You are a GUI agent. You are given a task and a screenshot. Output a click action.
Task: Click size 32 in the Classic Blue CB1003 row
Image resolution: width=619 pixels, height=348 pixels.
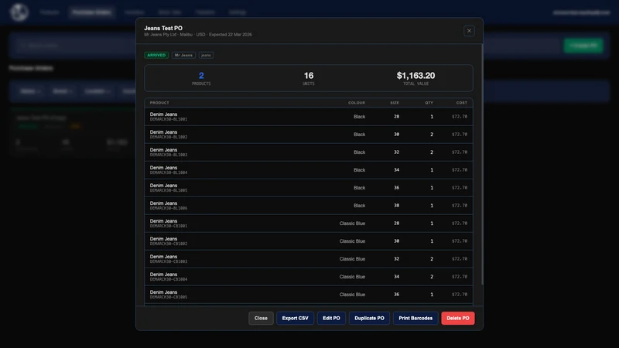point(396,259)
